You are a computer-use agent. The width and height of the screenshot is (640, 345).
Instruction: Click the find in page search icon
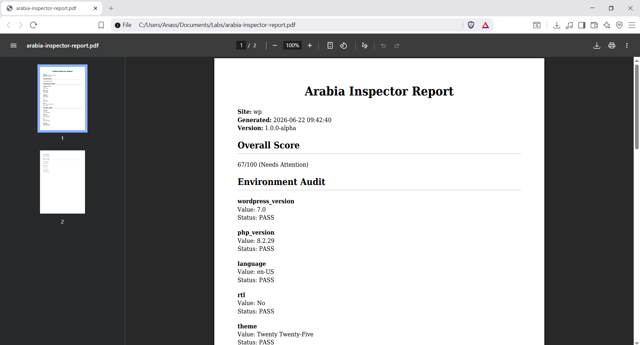point(537,25)
